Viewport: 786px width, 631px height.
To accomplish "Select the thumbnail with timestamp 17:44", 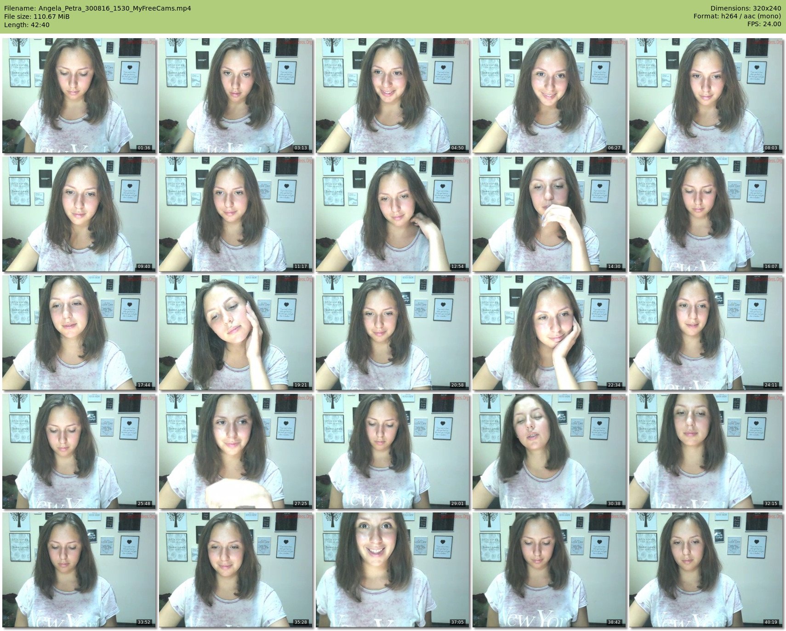I will tap(79, 333).
